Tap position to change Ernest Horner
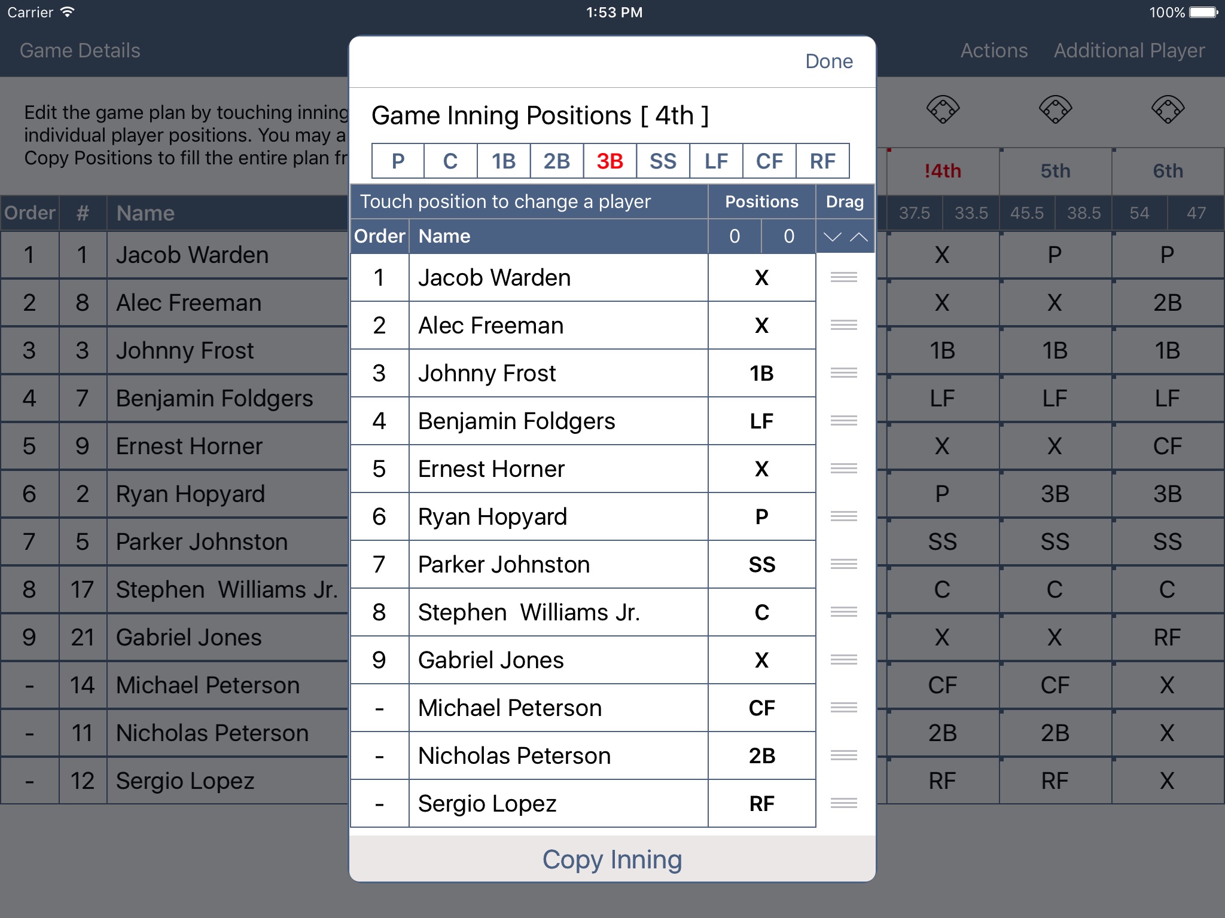Viewport: 1225px width, 918px height. 761,469
